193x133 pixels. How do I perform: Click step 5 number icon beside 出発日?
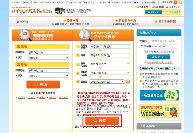78,82
